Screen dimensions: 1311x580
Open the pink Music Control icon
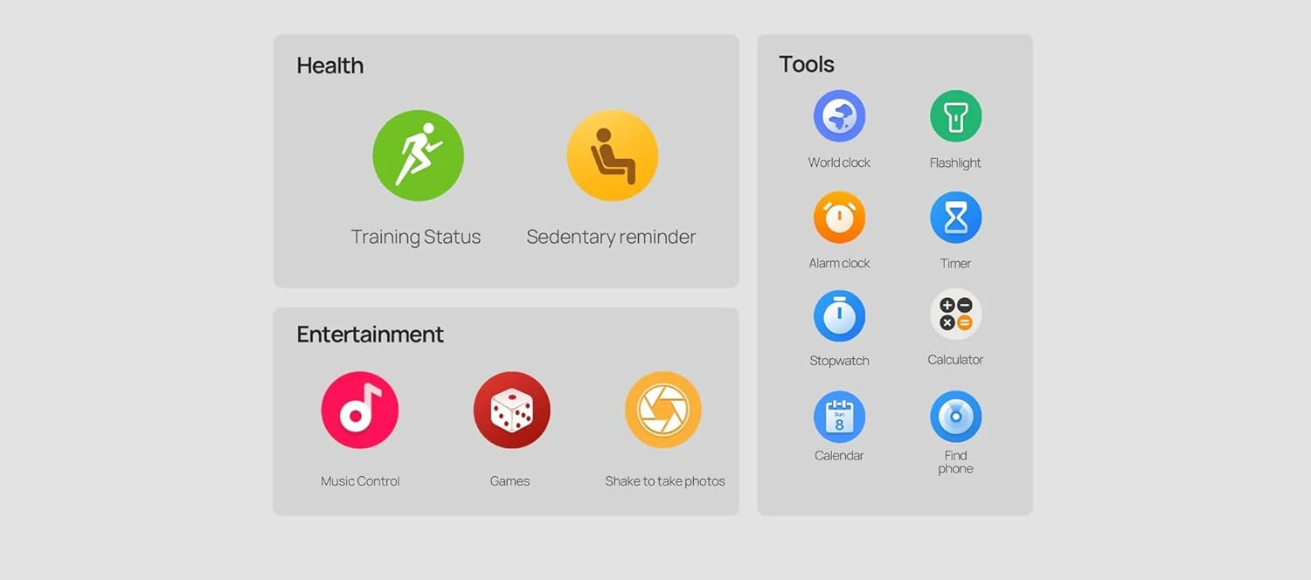click(359, 410)
